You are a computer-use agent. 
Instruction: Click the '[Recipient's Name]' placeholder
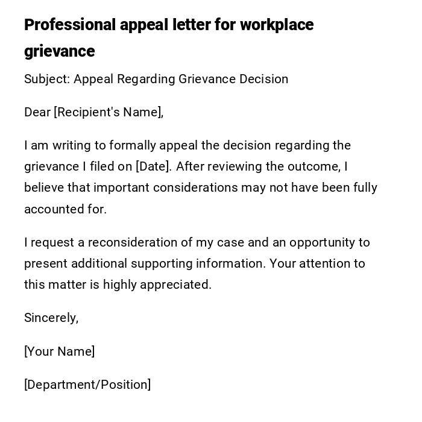[109, 112]
